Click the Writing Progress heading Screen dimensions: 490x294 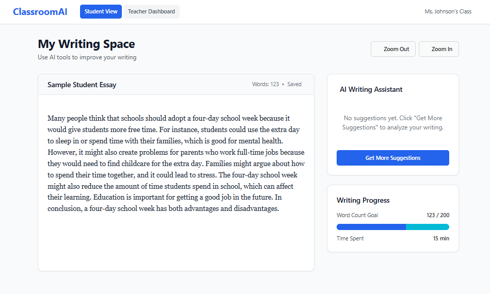click(x=363, y=200)
